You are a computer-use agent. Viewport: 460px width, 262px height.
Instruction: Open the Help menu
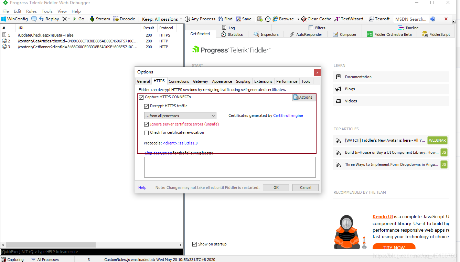[x=76, y=11]
